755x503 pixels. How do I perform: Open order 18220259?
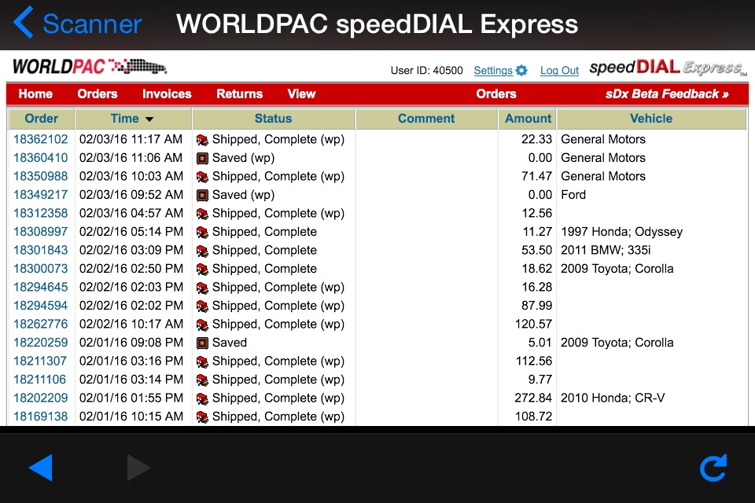coord(40,343)
